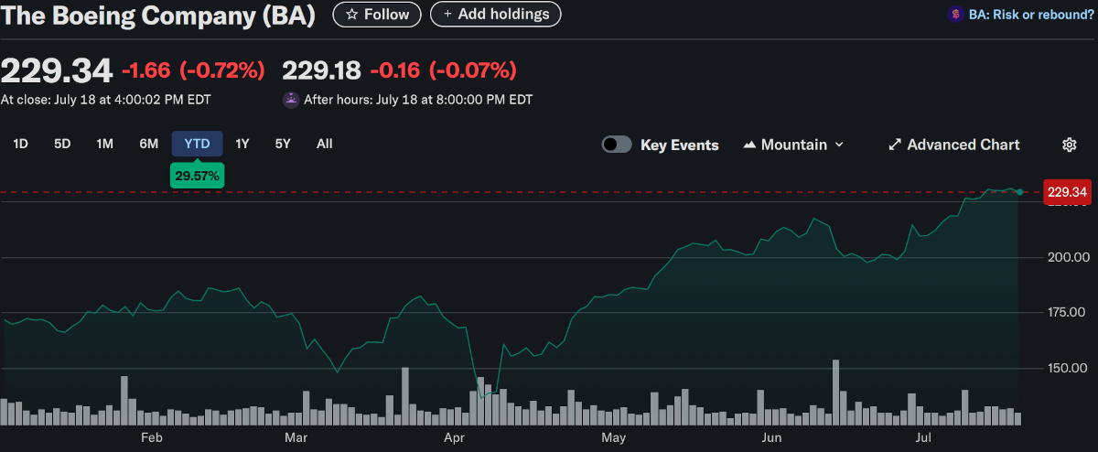This screenshot has width=1098, height=452.
Task: Click the BA: Risk or rebound? badge icon
Action: 956,15
